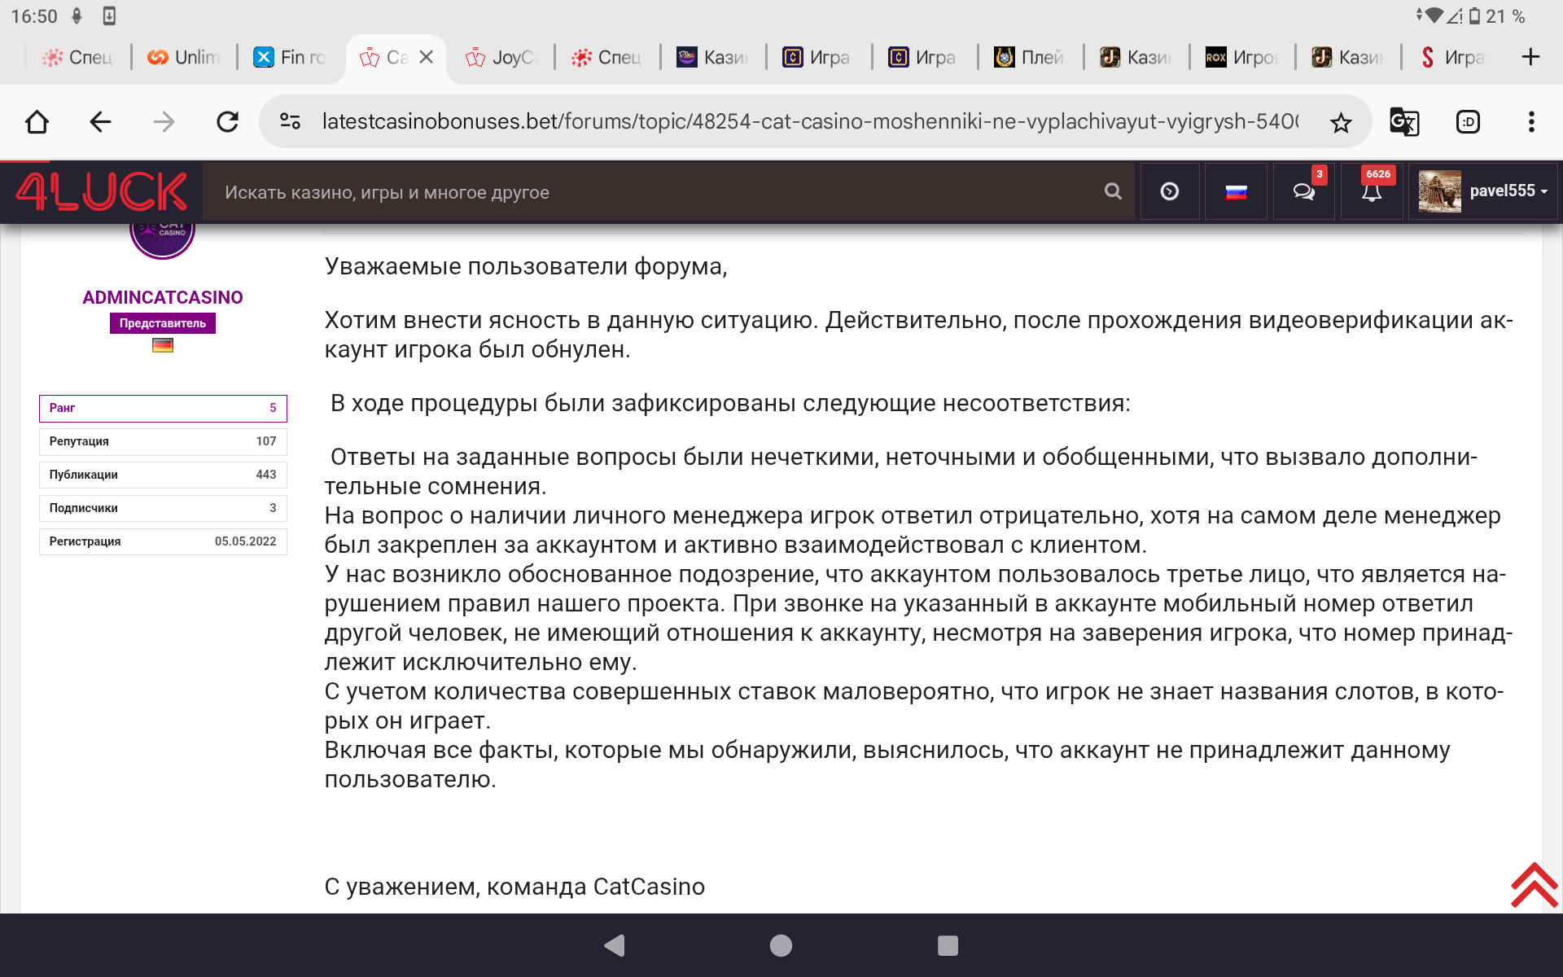The image size is (1563, 977).
Task: Focus the casino search input field
Action: pyautogui.click(x=651, y=192)
